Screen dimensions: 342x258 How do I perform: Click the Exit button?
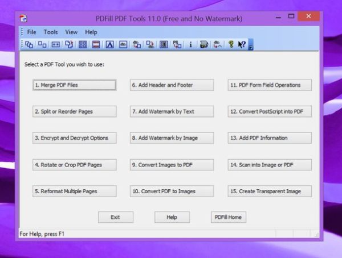point(115,217)
